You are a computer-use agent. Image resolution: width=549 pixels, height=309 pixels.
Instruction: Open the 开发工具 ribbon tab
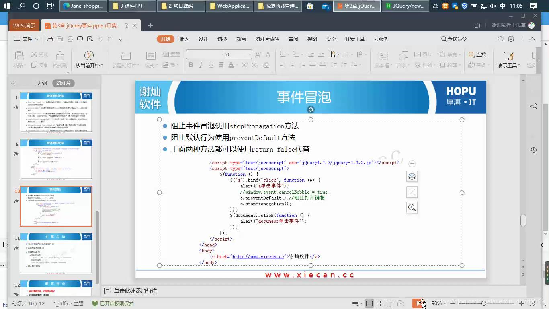coord(354,39)
